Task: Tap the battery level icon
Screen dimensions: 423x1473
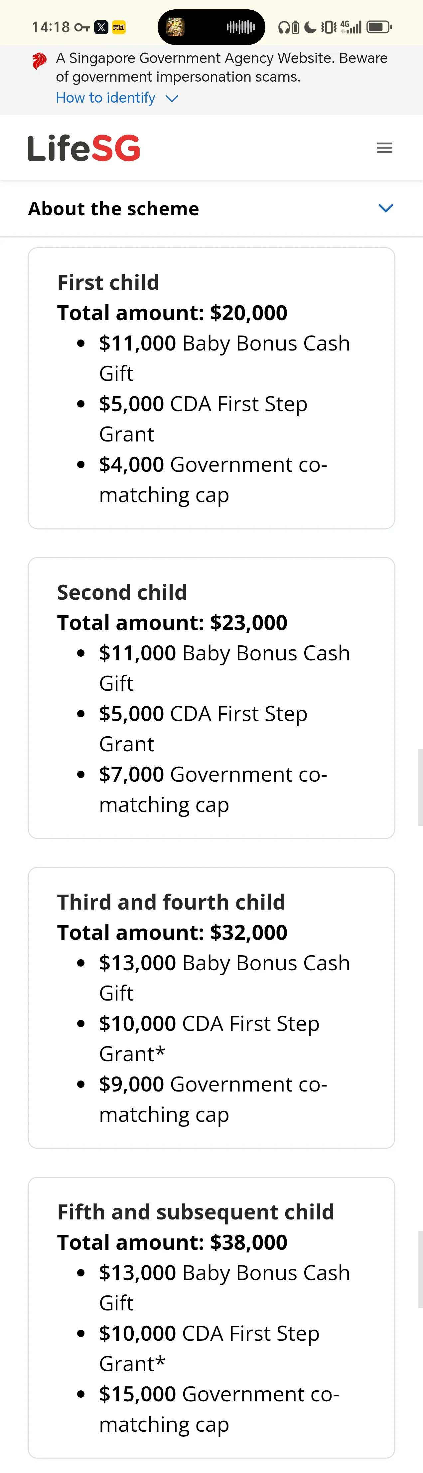Action: coord(379,27)
